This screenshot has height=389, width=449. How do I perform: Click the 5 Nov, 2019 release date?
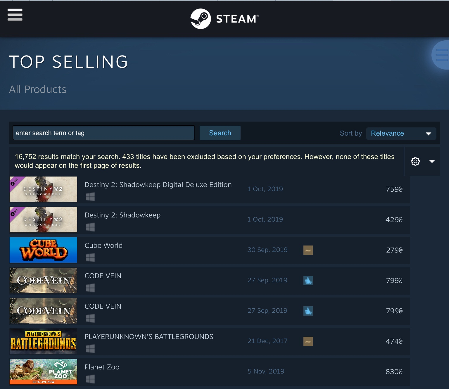point(266,371)
